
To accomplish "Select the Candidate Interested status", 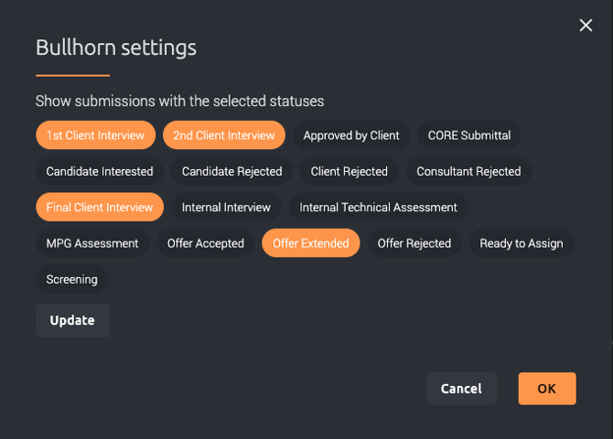I will coord(100,171).
